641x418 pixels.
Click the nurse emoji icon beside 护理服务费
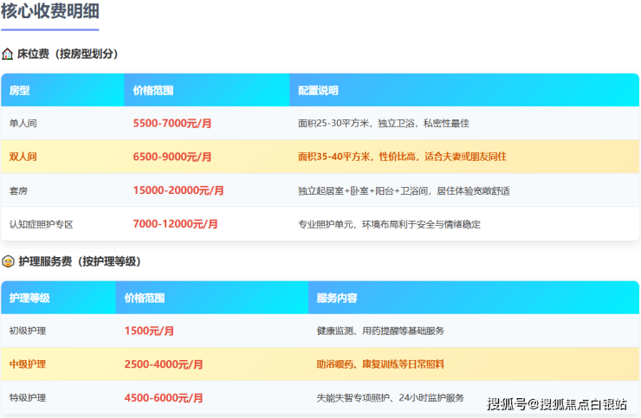(x=8, y=261)
